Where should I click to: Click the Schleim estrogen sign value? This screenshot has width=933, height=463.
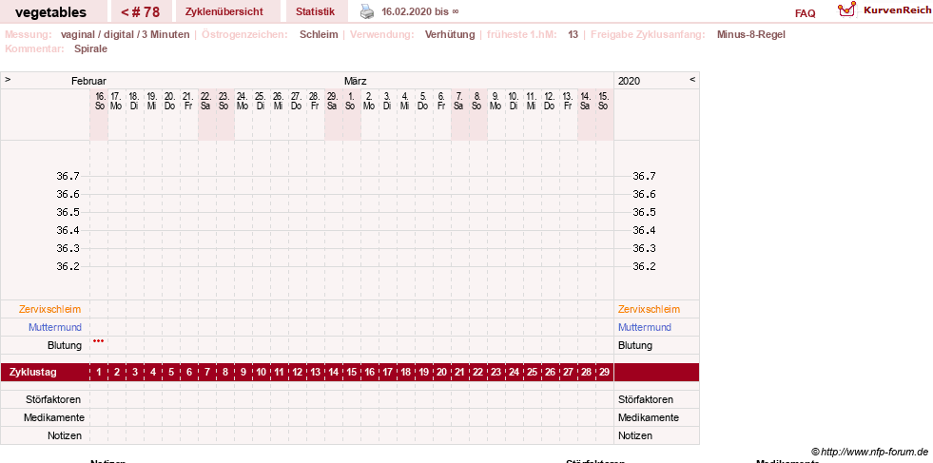click(319, 34)
